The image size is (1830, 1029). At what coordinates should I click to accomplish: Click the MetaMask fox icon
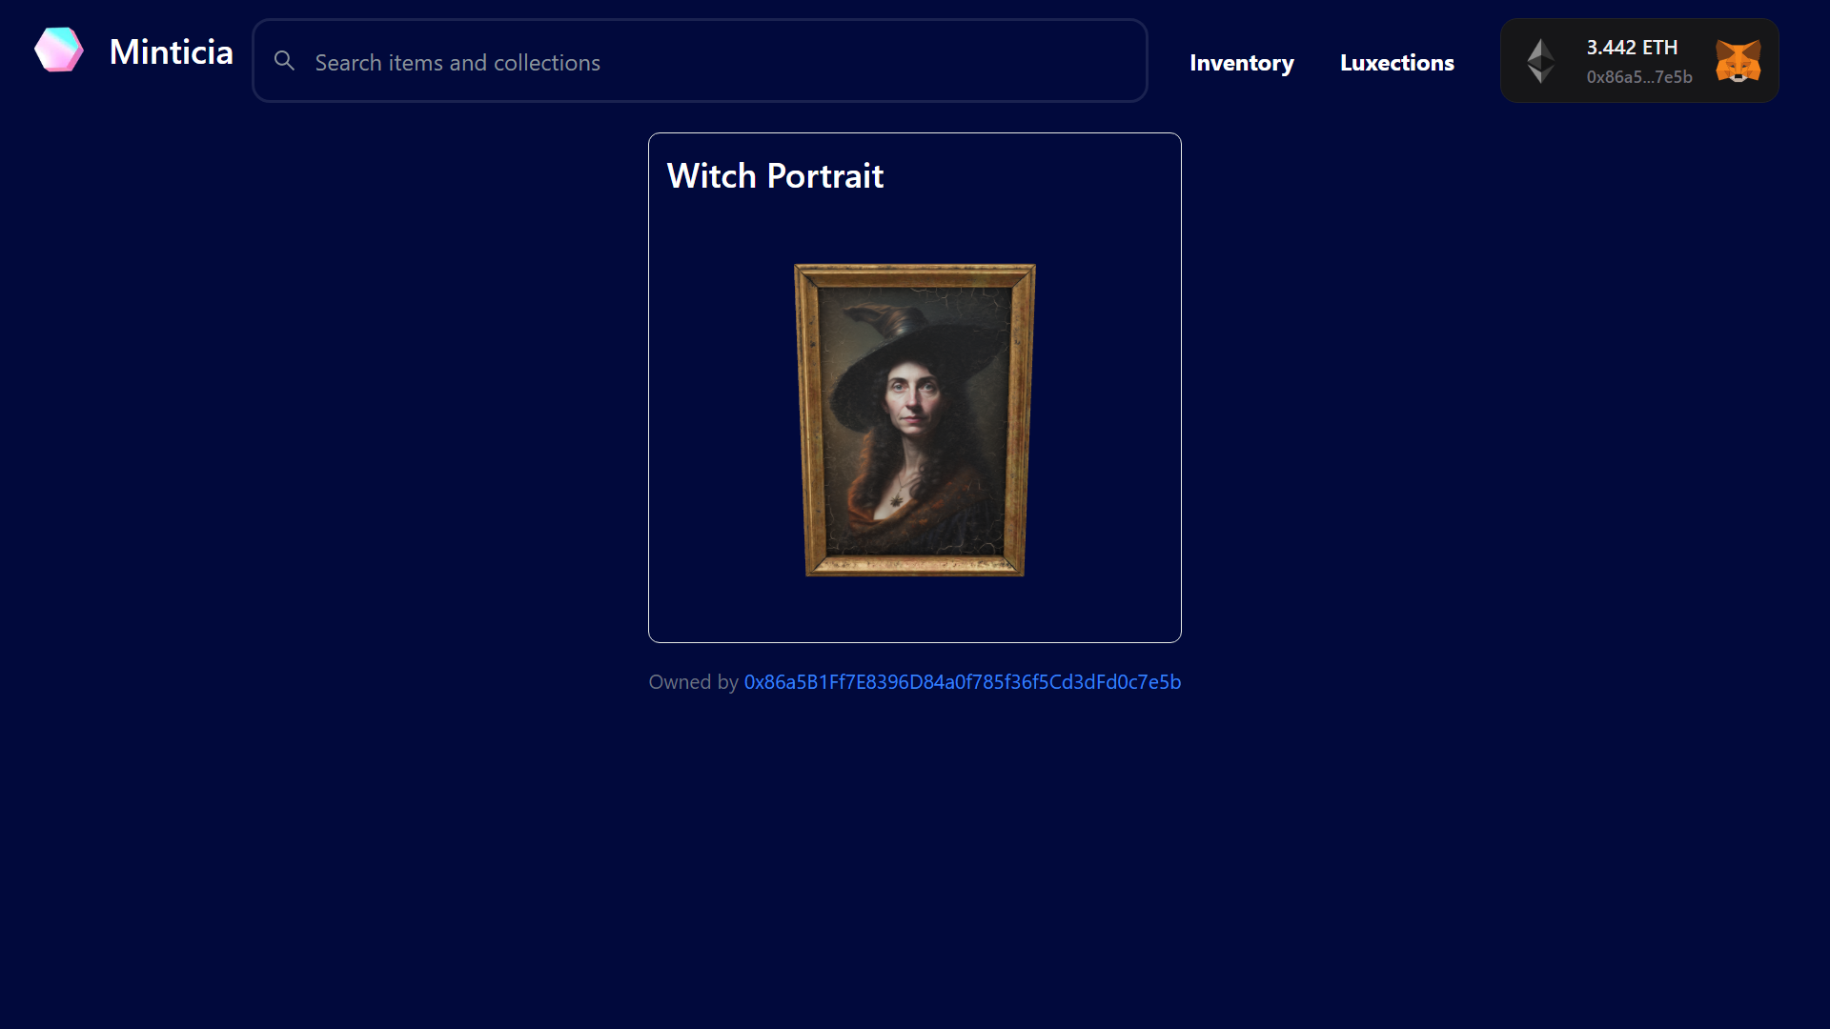(1738, 61)
